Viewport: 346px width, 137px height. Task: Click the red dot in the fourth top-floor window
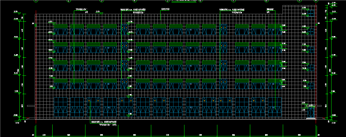tap(108, 30)
